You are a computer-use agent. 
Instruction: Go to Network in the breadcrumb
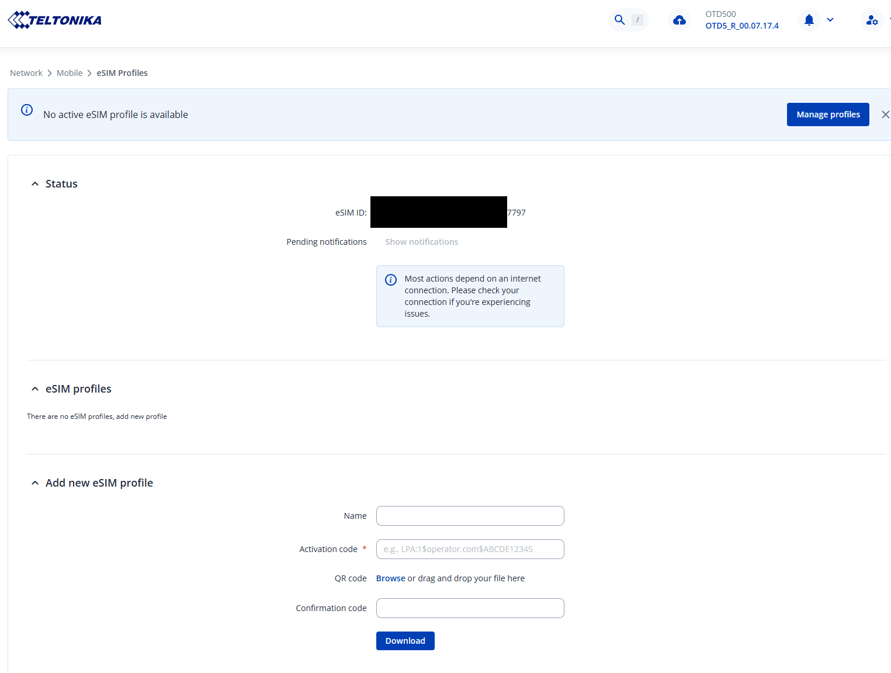[x=26, y=73]
